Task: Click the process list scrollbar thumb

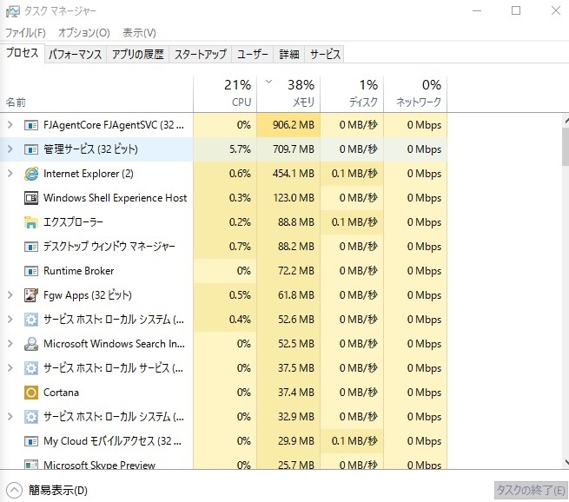Action: 566,147
